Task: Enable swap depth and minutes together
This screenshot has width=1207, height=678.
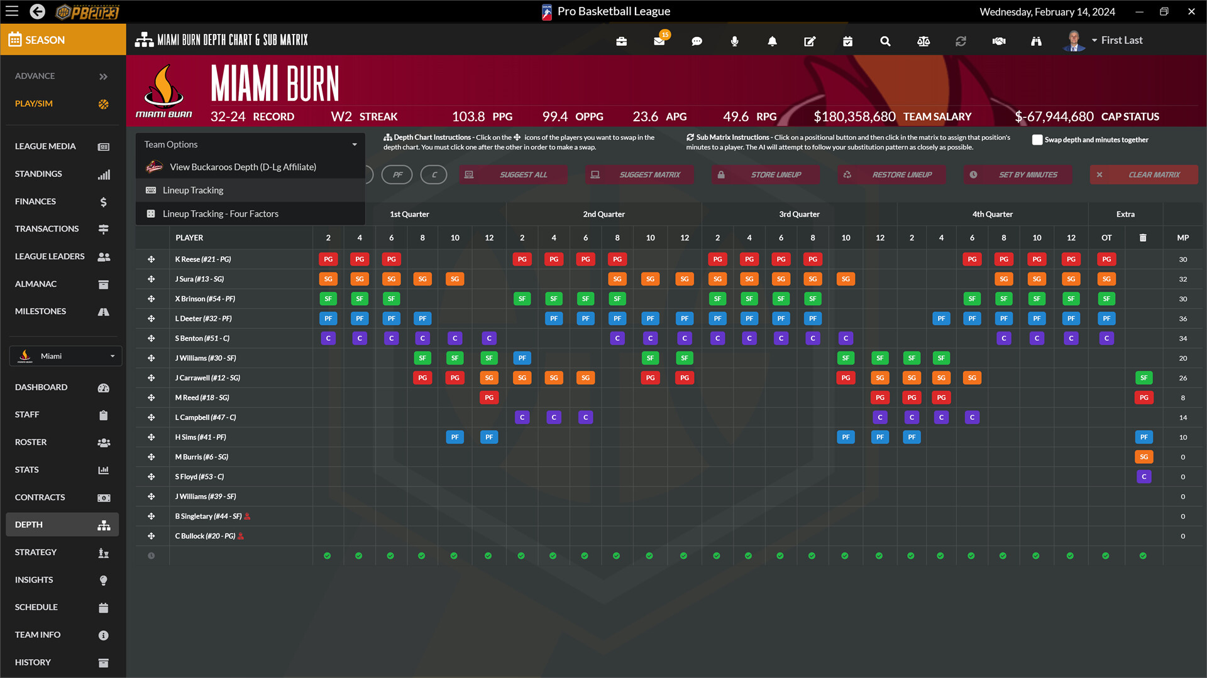Action: [x=1037, y=140]
